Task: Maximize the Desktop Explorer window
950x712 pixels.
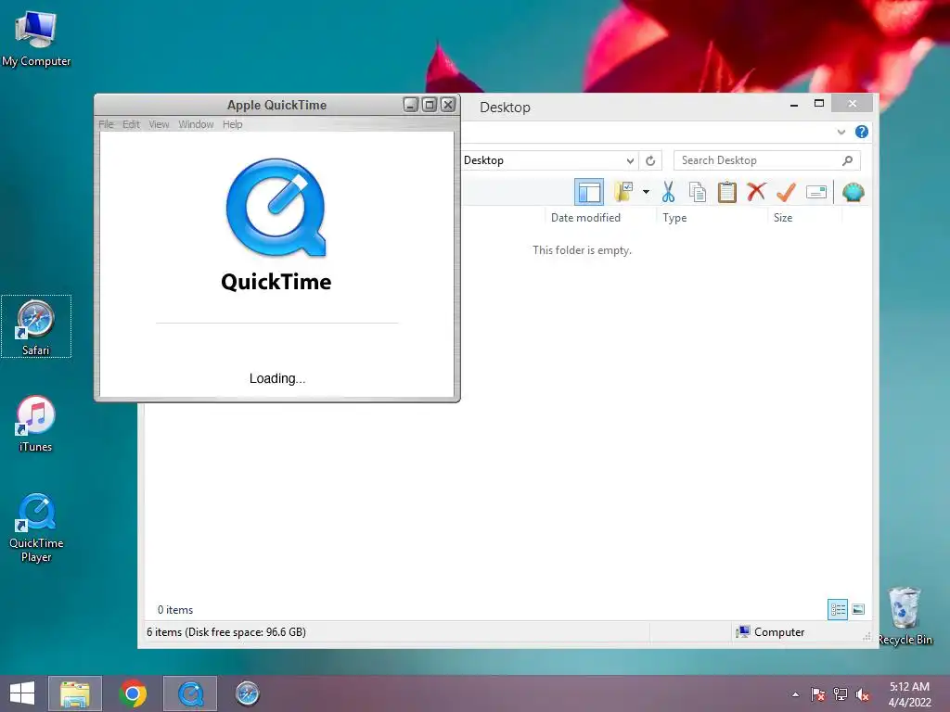Action: click(819, 104)
